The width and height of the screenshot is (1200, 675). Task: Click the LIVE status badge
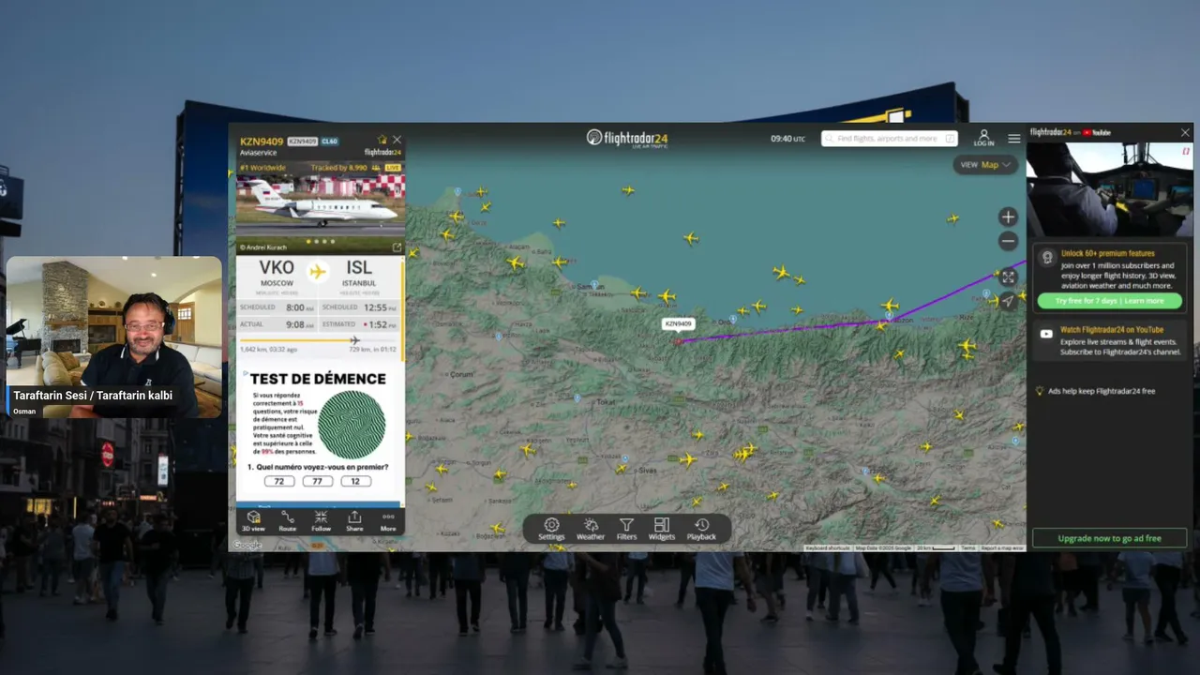(x=393, y=168)
